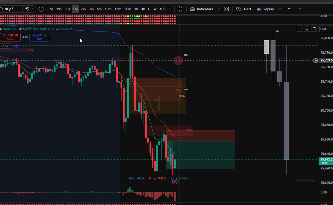333x205 pixels.
Task: Open the Indicators dialog
Action: [x=202, y=9]
